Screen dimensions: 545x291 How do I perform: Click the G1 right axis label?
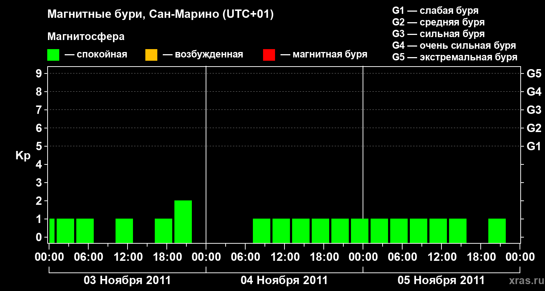pyautogui.click(x=534, y=146)
